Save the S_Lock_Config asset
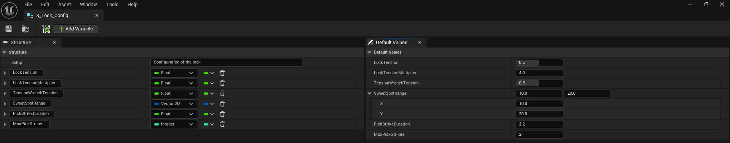730x143 pixels. click(x=9, y=29)
